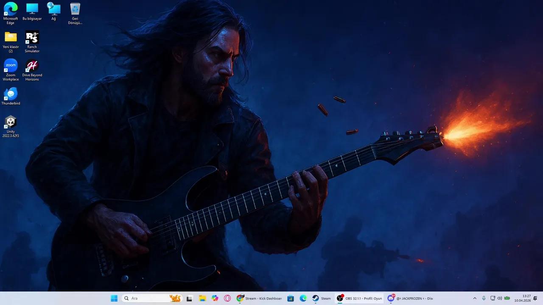The height and width of the screenshot is (305, 543).
Task: Click the Windows Start button
Action: tap(114, 298)
